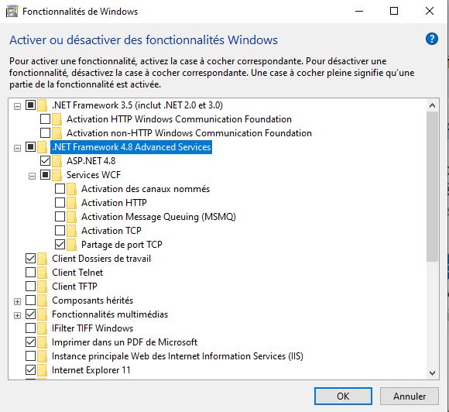Click the Fonctionnalités de Windows title bar icon

coord(12,12)
